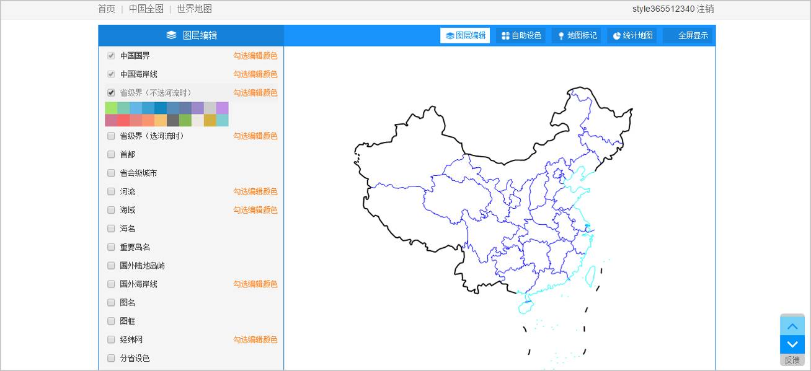Screen dimensions: 811x371
Task: Enable the 分省设色 checkbox
Action: pyautogui.click(x=111, y=358)
